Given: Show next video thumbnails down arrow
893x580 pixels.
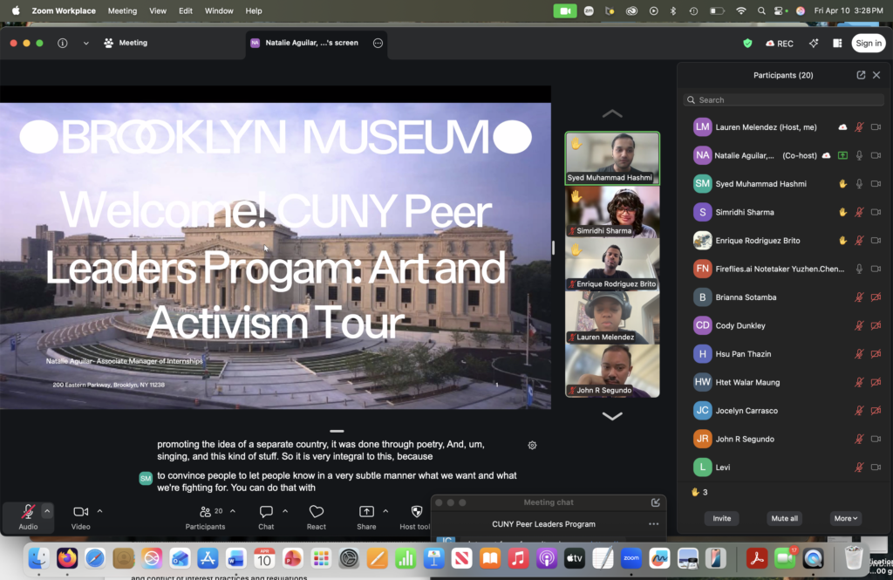Looking at the screenshot, I should (x=612, y=416).
